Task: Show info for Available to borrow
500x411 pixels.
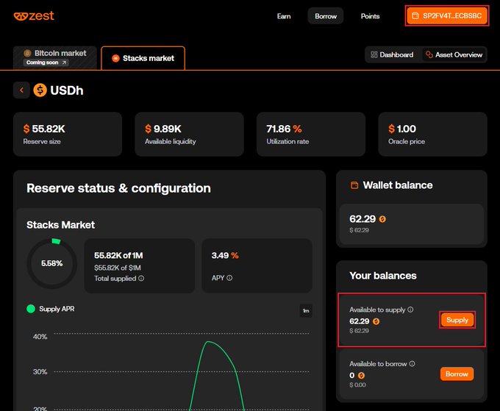Action: 412,364
